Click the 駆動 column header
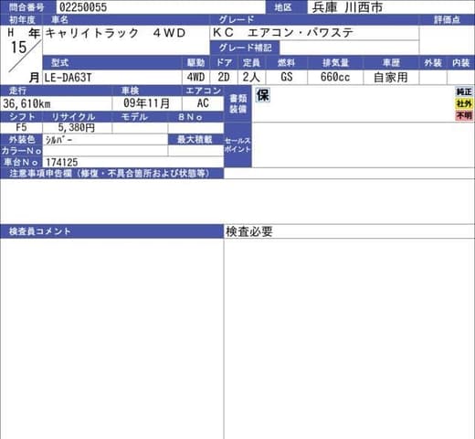475x439 pixels. pyautogui.click(x=195, y=63)
